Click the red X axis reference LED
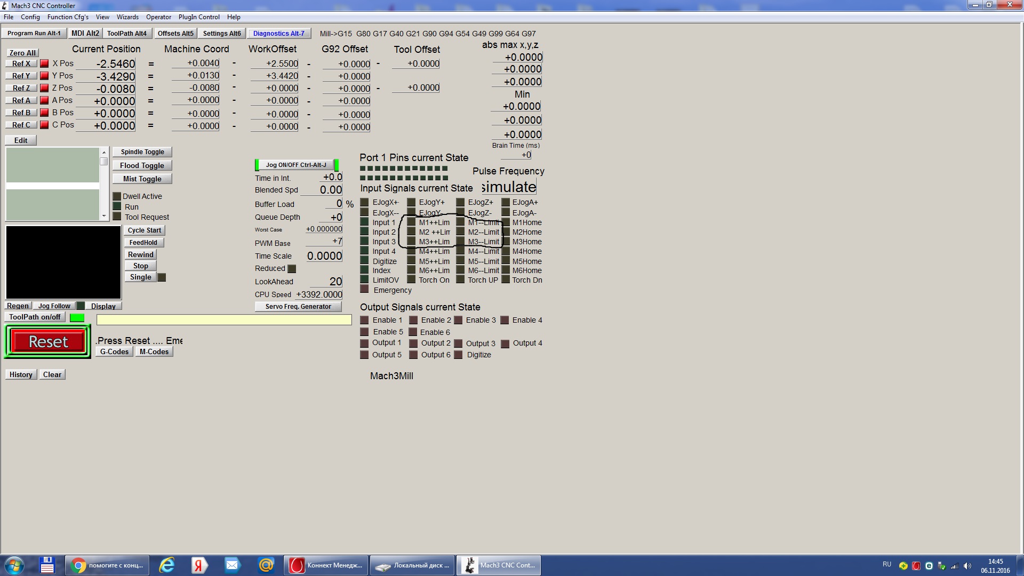Screen dimensions: 1024x576 pyautogui.click(x=44, y=63)
